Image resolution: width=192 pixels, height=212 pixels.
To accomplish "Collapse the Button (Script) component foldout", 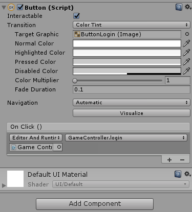I will pyautogui.click(x=4, y=8).
